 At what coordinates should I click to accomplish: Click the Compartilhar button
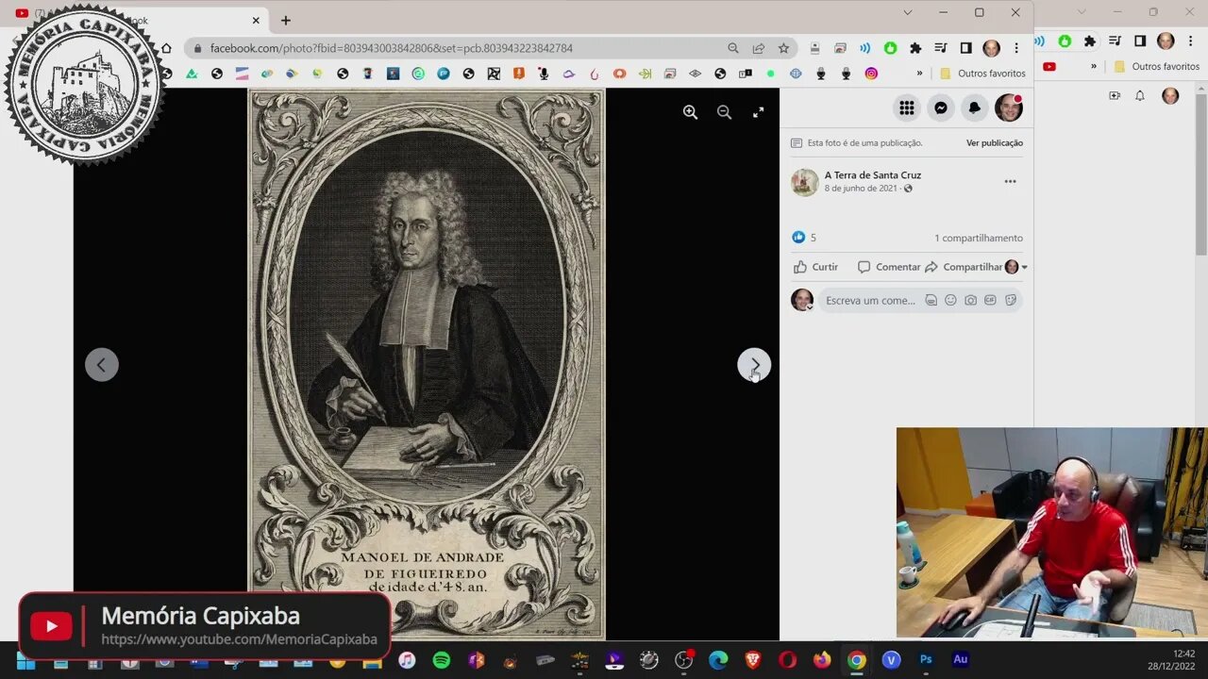click(x=964, y=267)
